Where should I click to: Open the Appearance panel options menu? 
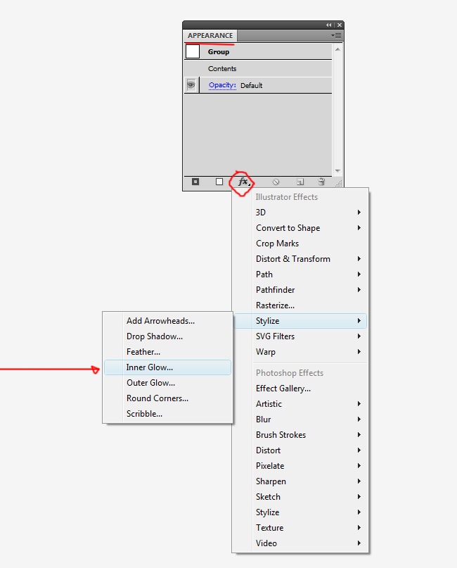336,35
